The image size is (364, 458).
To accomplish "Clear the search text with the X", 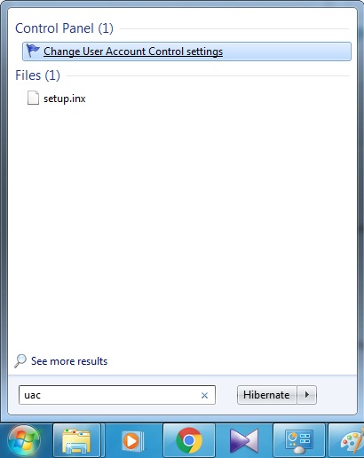I will (x=204, y=395).
